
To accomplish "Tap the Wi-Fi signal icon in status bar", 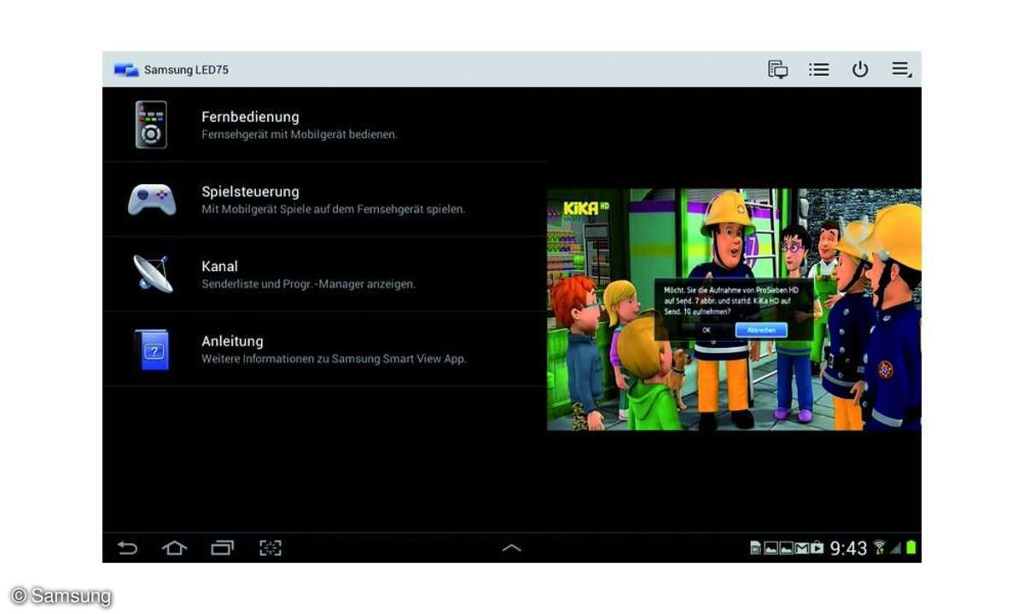I will click(879, 547).
